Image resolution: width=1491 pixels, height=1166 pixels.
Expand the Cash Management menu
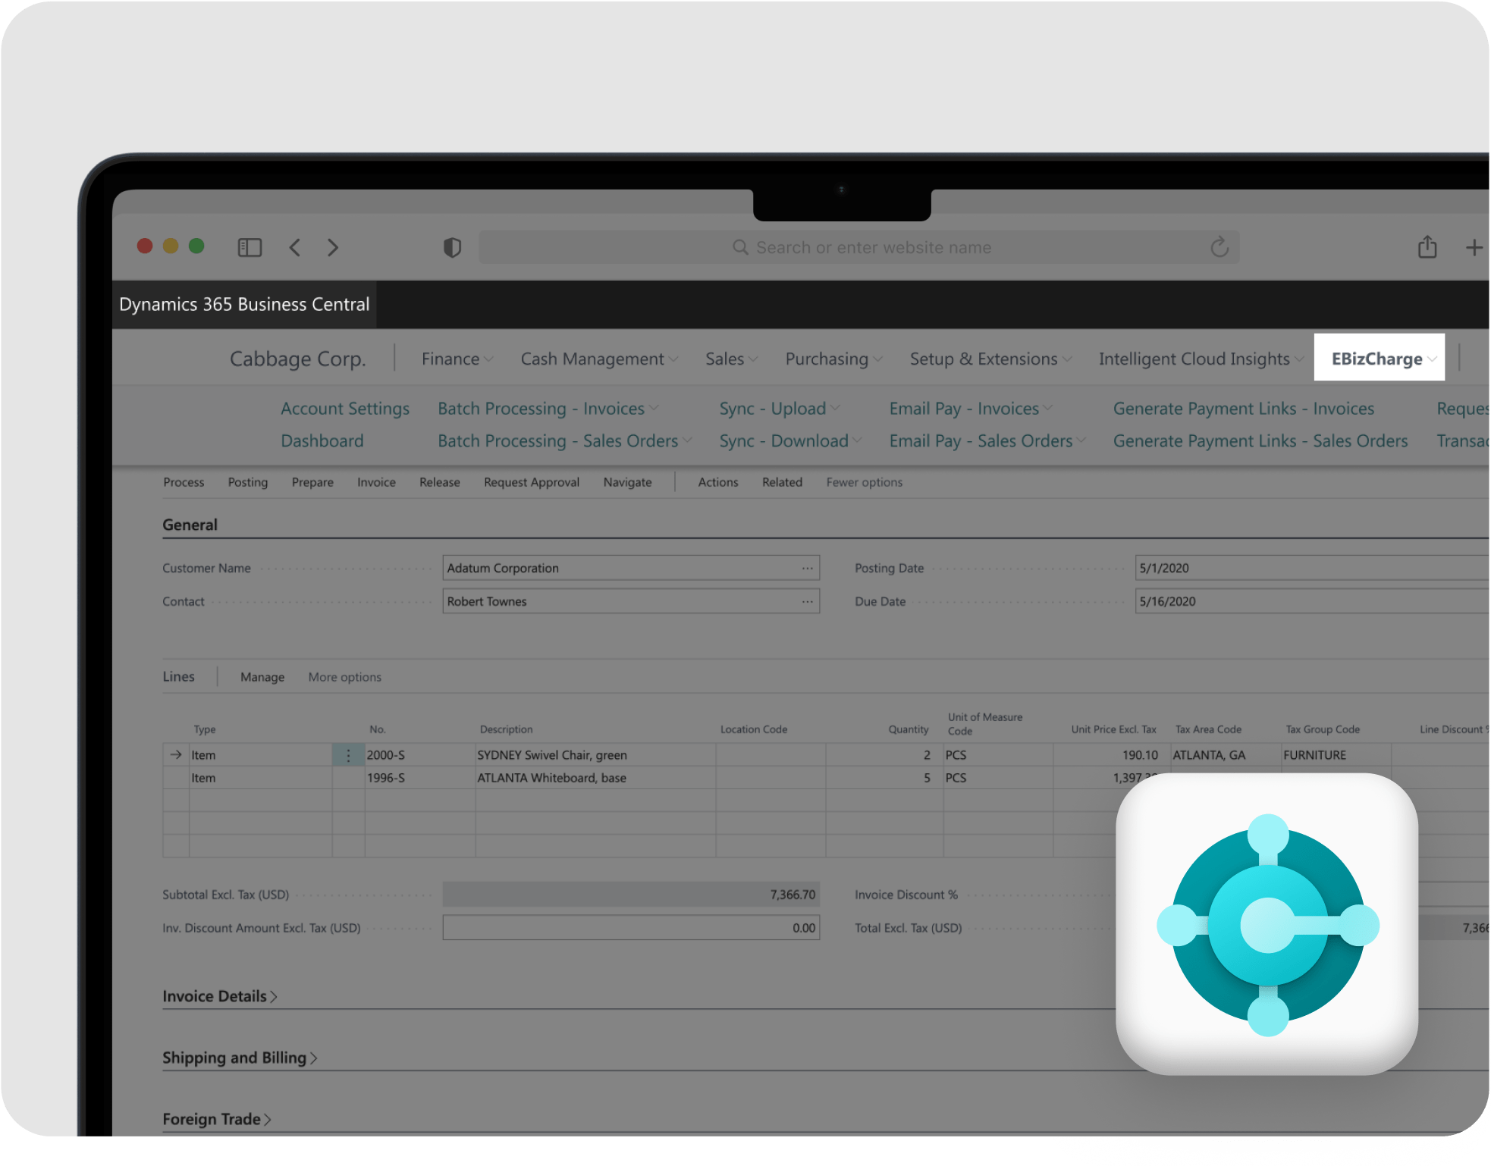pyautogui.click(x=599, y=359)
